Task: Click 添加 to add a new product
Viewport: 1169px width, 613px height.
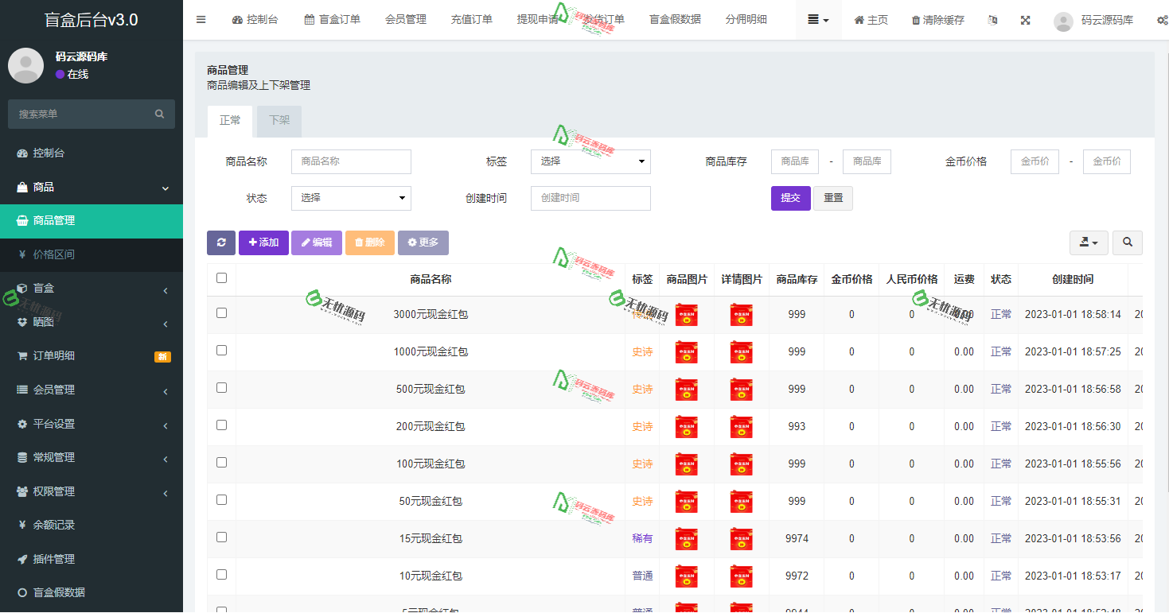Action: pyautogui.click(x=263, y=242)
